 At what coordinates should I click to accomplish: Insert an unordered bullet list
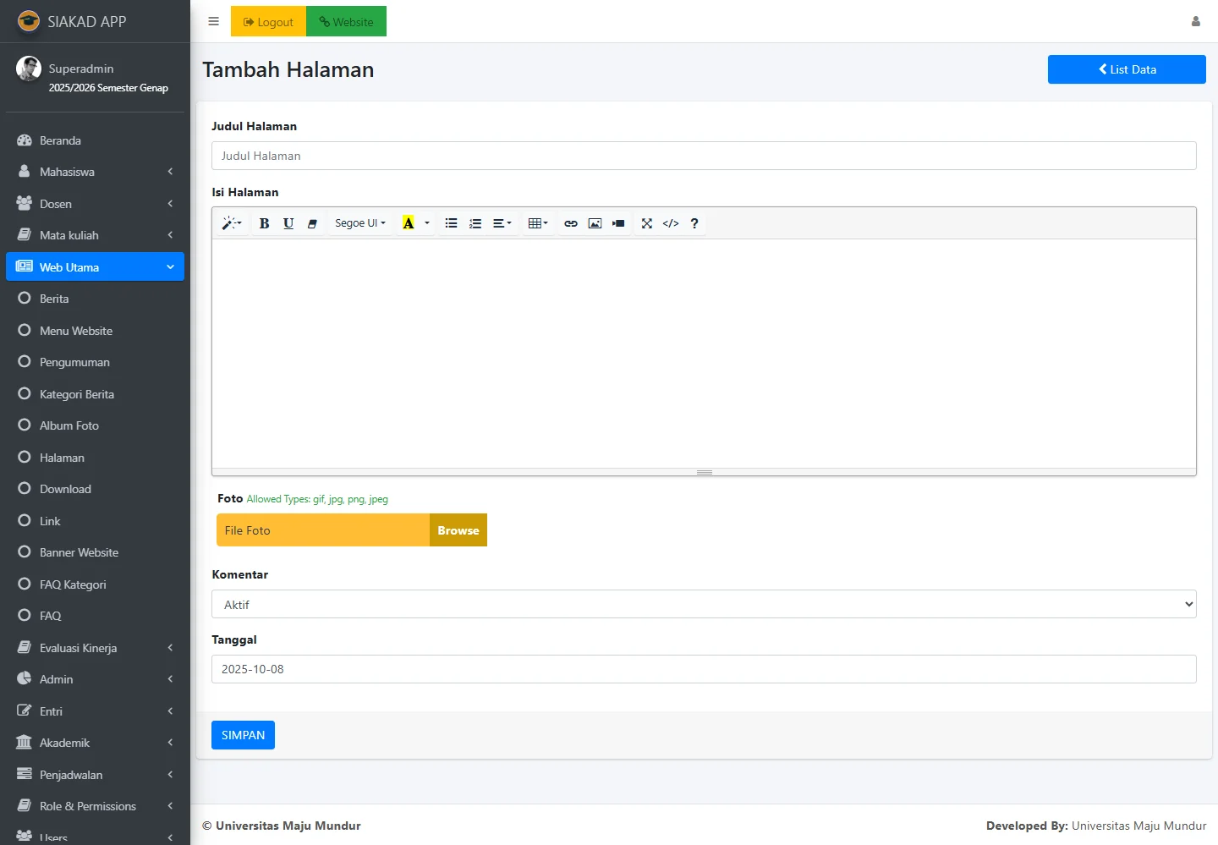click(x=451, y=223)
